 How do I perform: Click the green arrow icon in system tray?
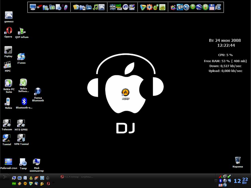click(229, 176)
